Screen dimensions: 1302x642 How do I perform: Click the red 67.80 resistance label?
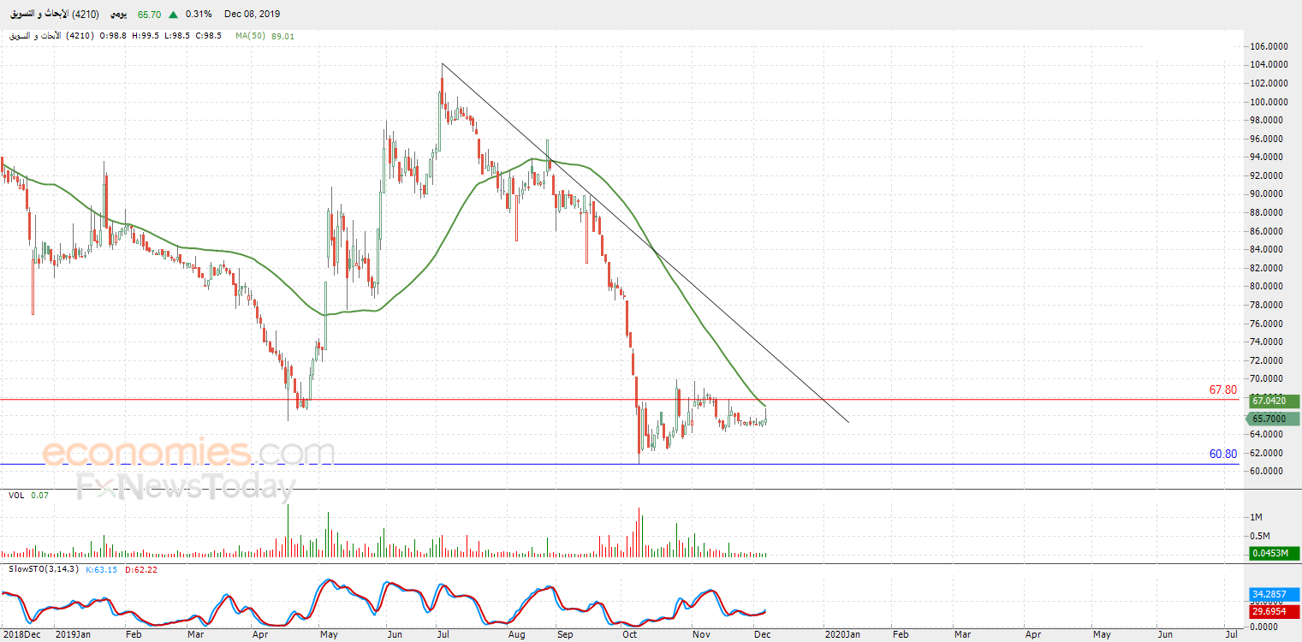pyautogui.click(x=1222, y=389)
